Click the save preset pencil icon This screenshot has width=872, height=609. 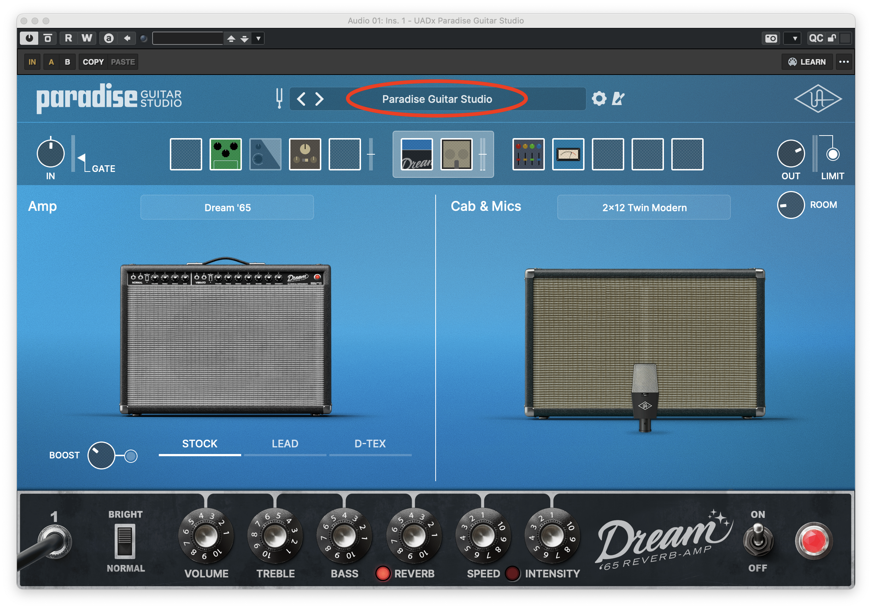click(x=618, y=99)
